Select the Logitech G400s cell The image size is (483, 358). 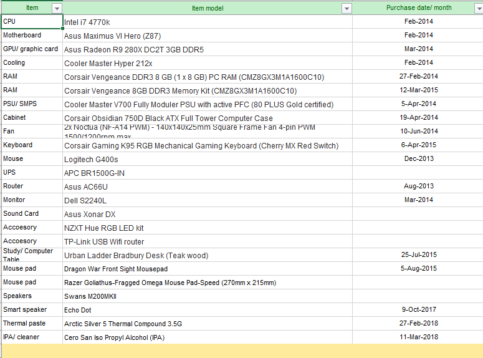[x=208, y=159]
